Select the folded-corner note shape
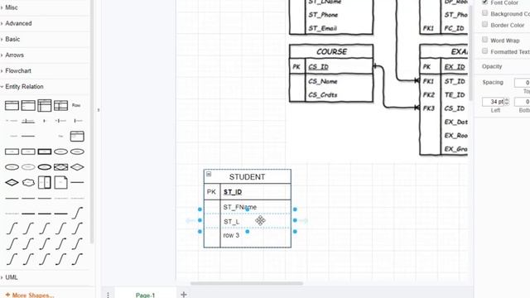The width and height of the screenshot is (530, 298). 60,182
